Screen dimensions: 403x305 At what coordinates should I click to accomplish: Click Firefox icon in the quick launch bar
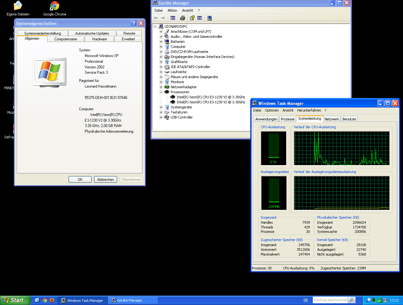pos(52,300)
